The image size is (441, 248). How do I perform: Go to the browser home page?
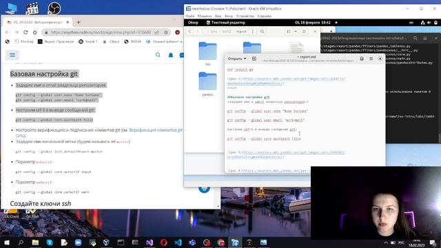35,32
